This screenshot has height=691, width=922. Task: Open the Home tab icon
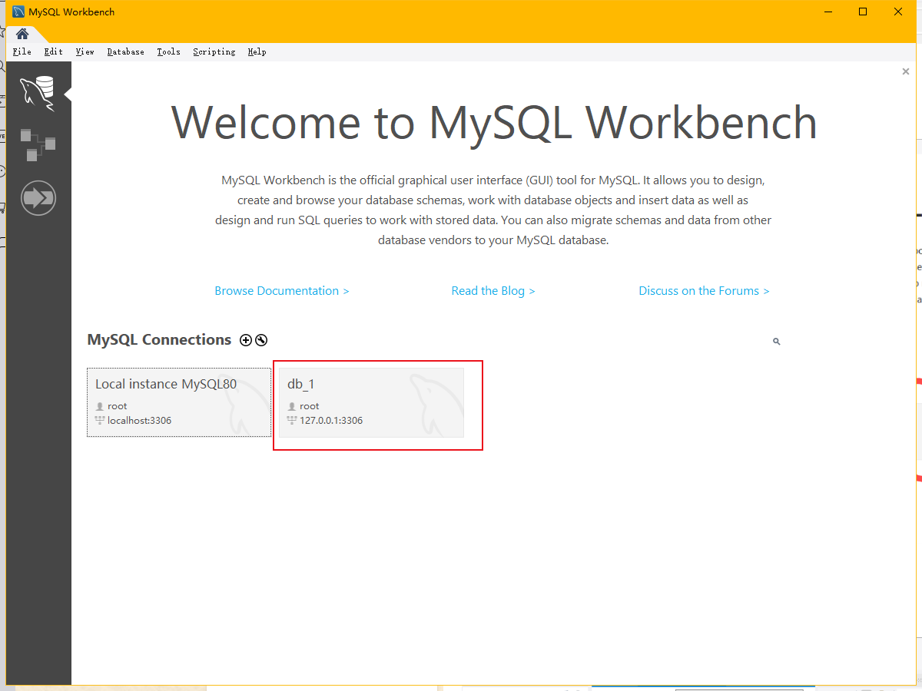(x=22, y=34)
